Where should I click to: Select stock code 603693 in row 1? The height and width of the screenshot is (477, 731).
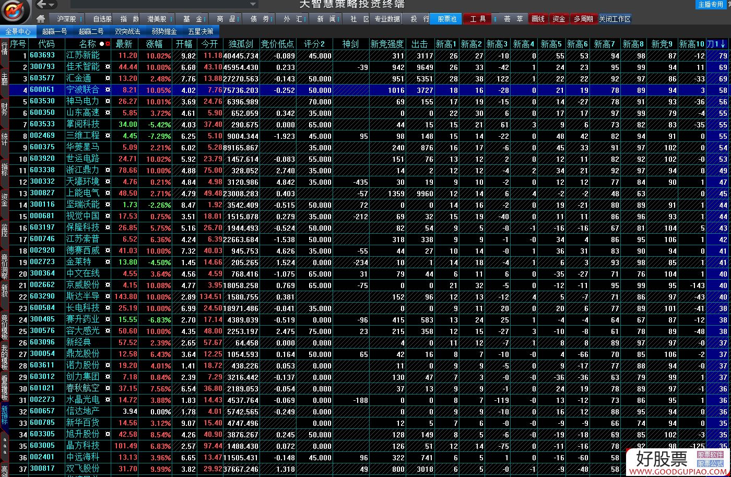click(x=42, y=55)
